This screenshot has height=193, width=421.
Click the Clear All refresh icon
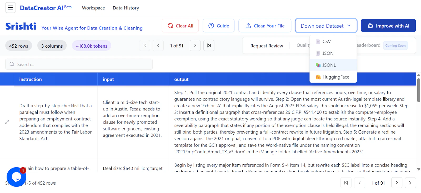[x=170, y=26]
